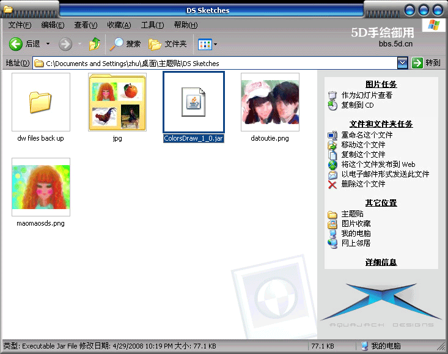
Task: Collapse the 文件和文件夹任务 section header
Action: click(381, 124)
